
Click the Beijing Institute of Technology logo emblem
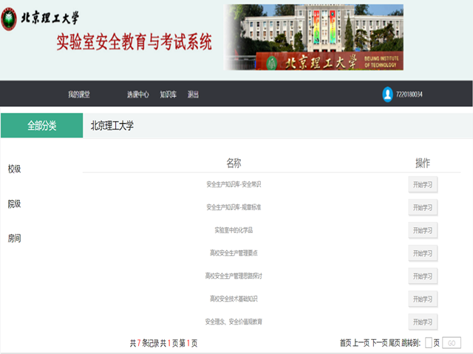coord(10,21)
